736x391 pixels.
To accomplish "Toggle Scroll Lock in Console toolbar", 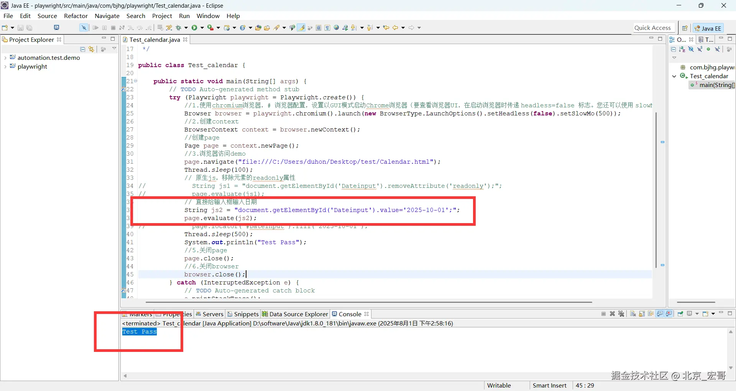I will point(642,314).
